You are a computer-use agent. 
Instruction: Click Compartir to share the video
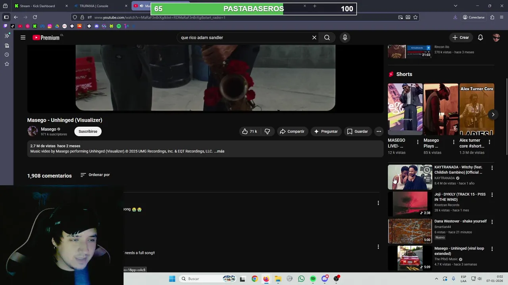click(292, 131)
